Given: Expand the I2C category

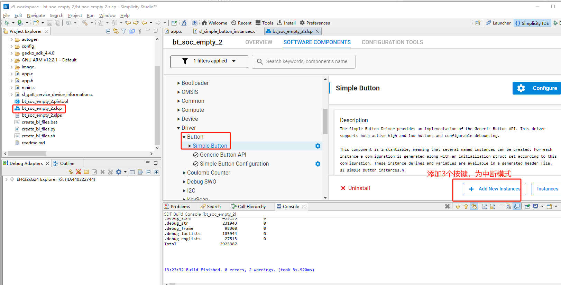Looking at the screenshot, I should pos(184,191).
